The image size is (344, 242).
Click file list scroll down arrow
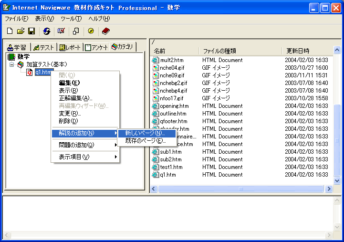click(337, 181)
